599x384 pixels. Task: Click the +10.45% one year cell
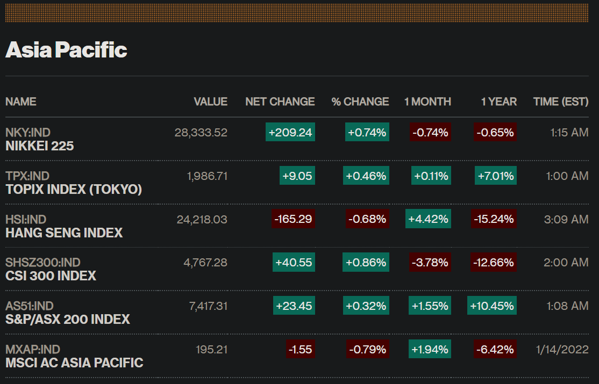pos(492,306)
